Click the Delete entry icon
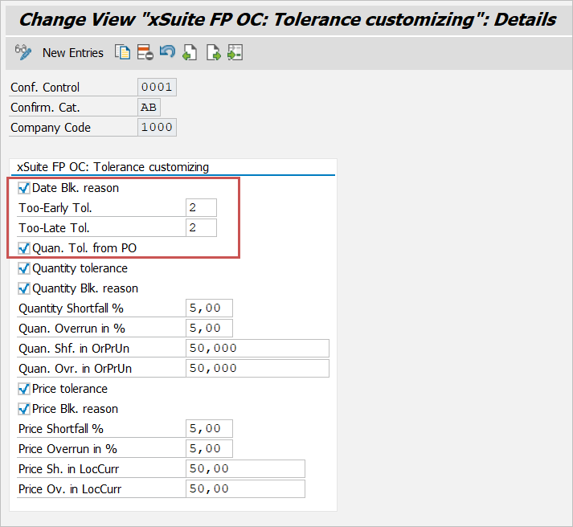This screenshot has width=573, height=527. coord(145,53)
